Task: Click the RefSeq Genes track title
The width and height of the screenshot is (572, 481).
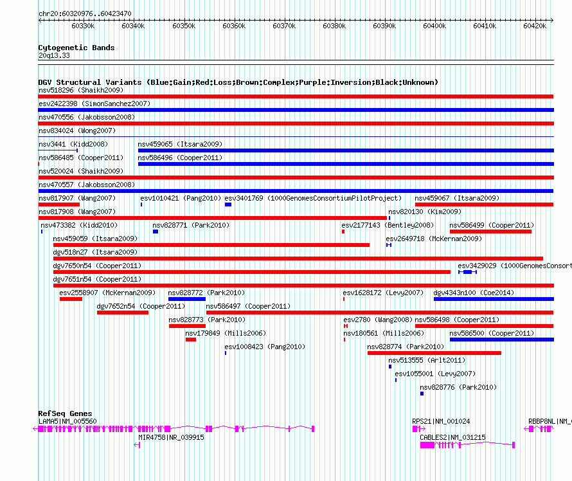Action: (65, 413)
